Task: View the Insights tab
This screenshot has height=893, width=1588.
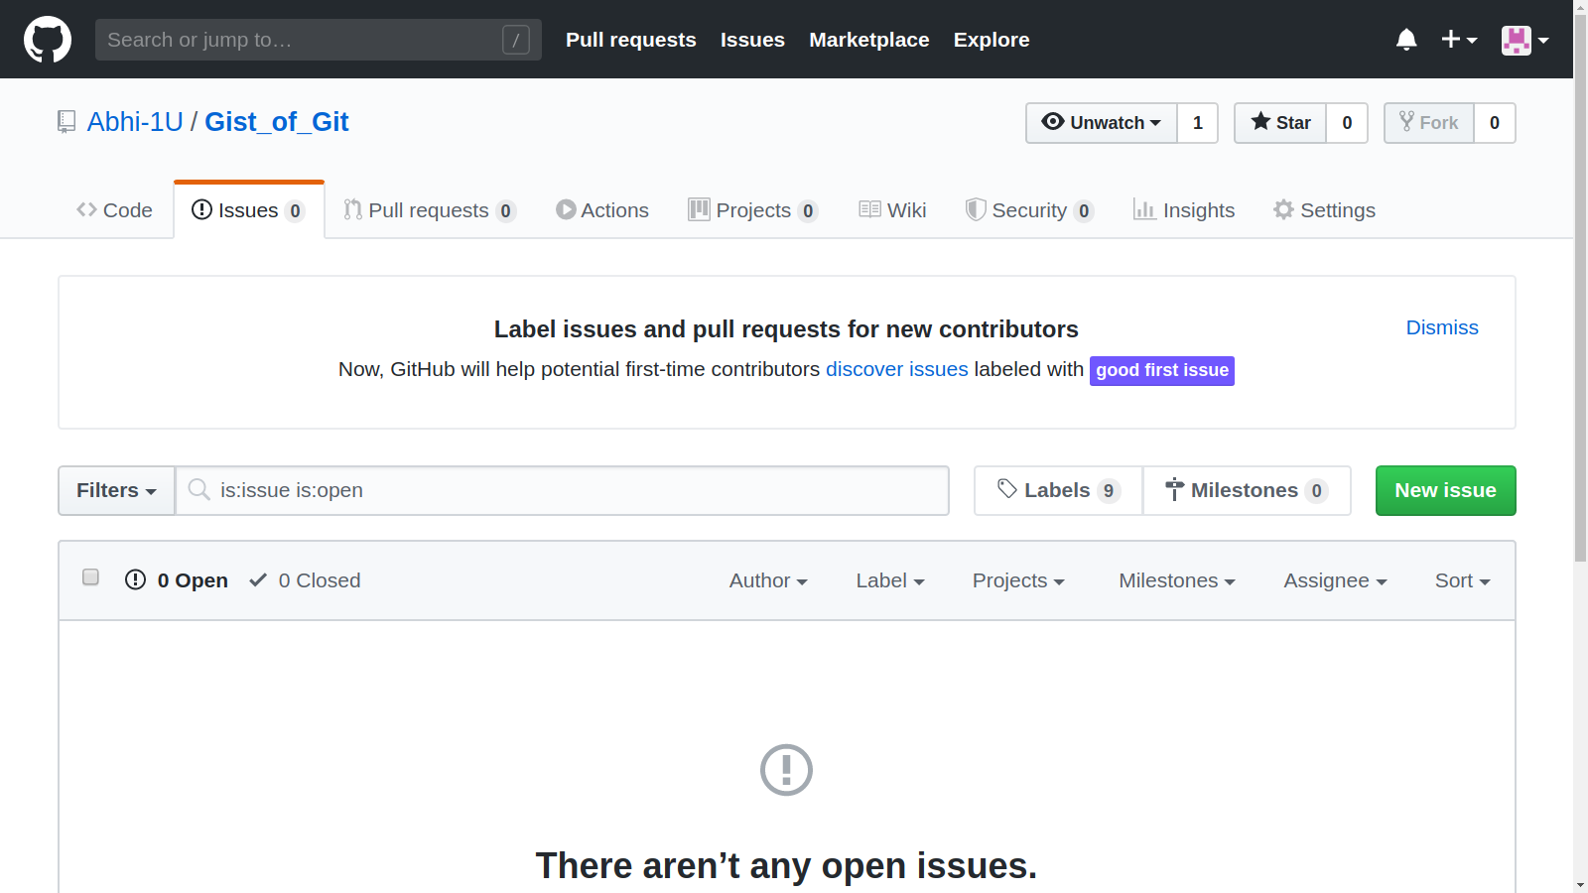Action: click(1184, 210)
